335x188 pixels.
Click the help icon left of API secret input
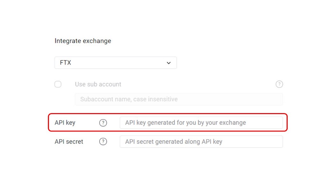[x=103, y=141]
